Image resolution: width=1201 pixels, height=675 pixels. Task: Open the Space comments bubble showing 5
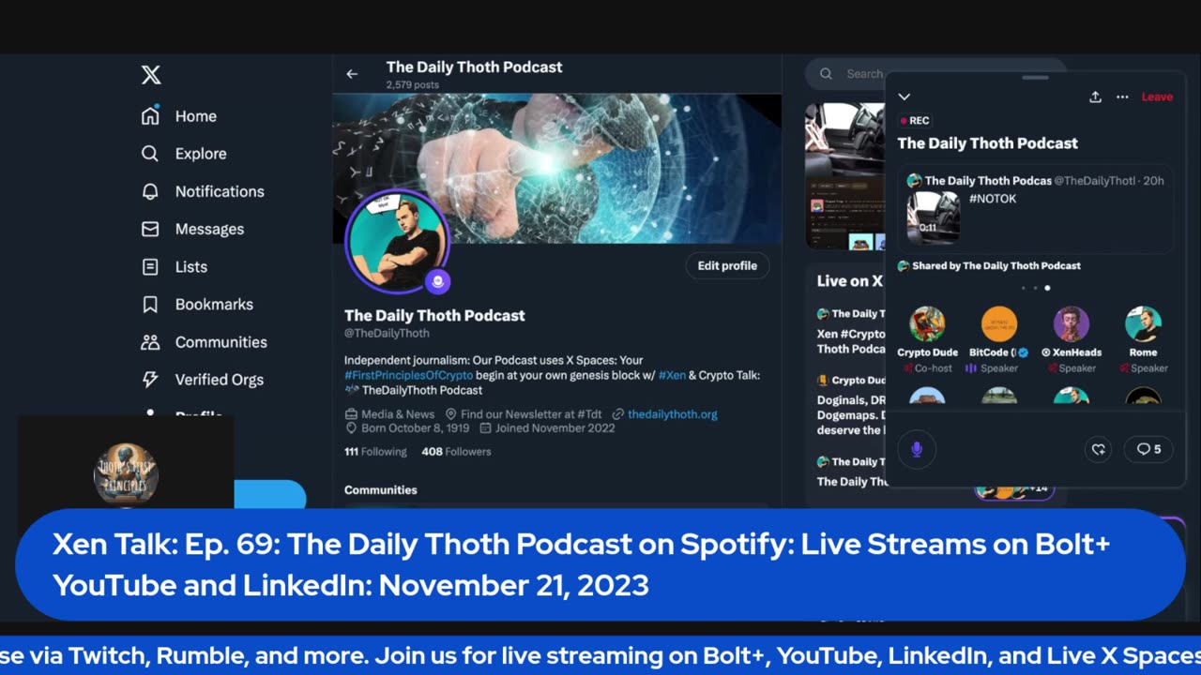click(1148, 449)
